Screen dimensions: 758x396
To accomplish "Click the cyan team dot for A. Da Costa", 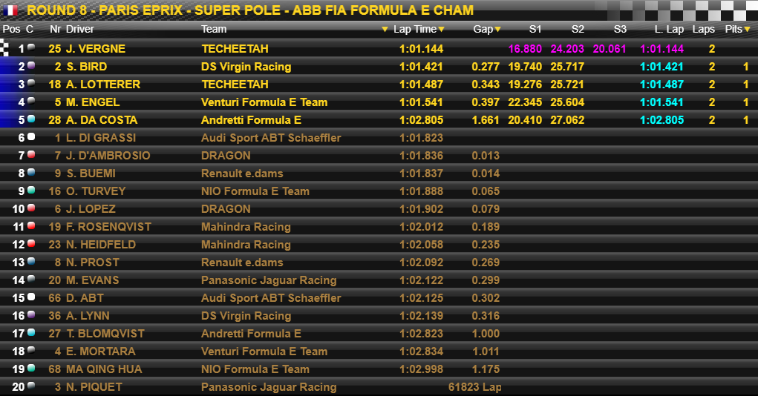I will (x=31, y=119).
